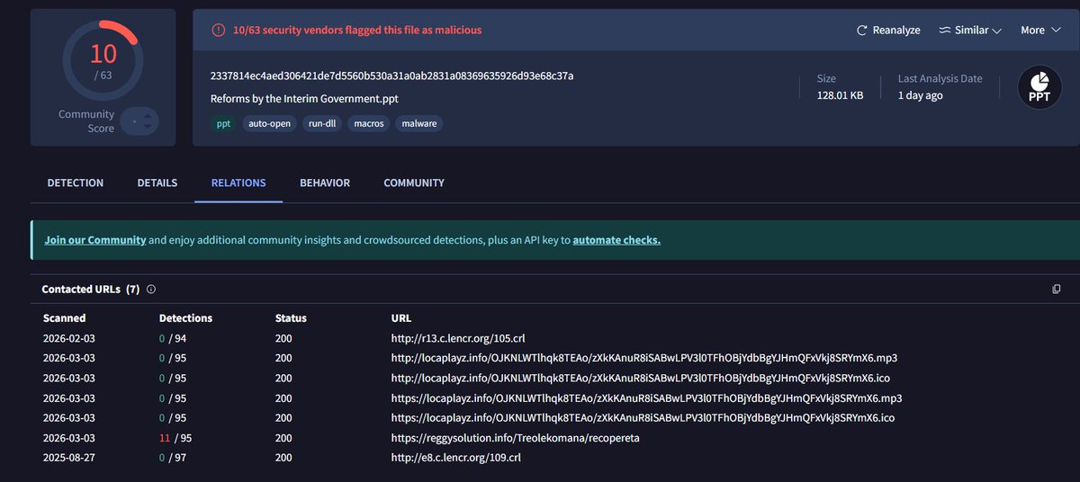Click the SHA-256 hash starting with 2337814ec4aed
Image resolution: width=1080 pixels, height=482 pixels.
[391, 76]
